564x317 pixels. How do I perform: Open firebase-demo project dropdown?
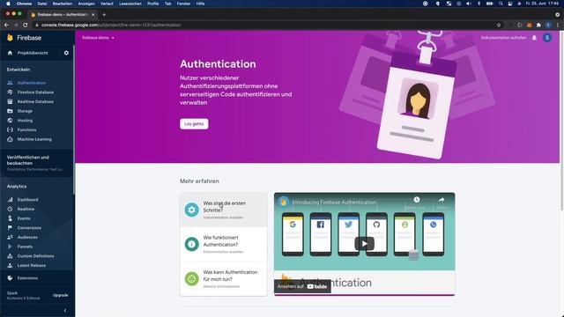coord(98,38)
